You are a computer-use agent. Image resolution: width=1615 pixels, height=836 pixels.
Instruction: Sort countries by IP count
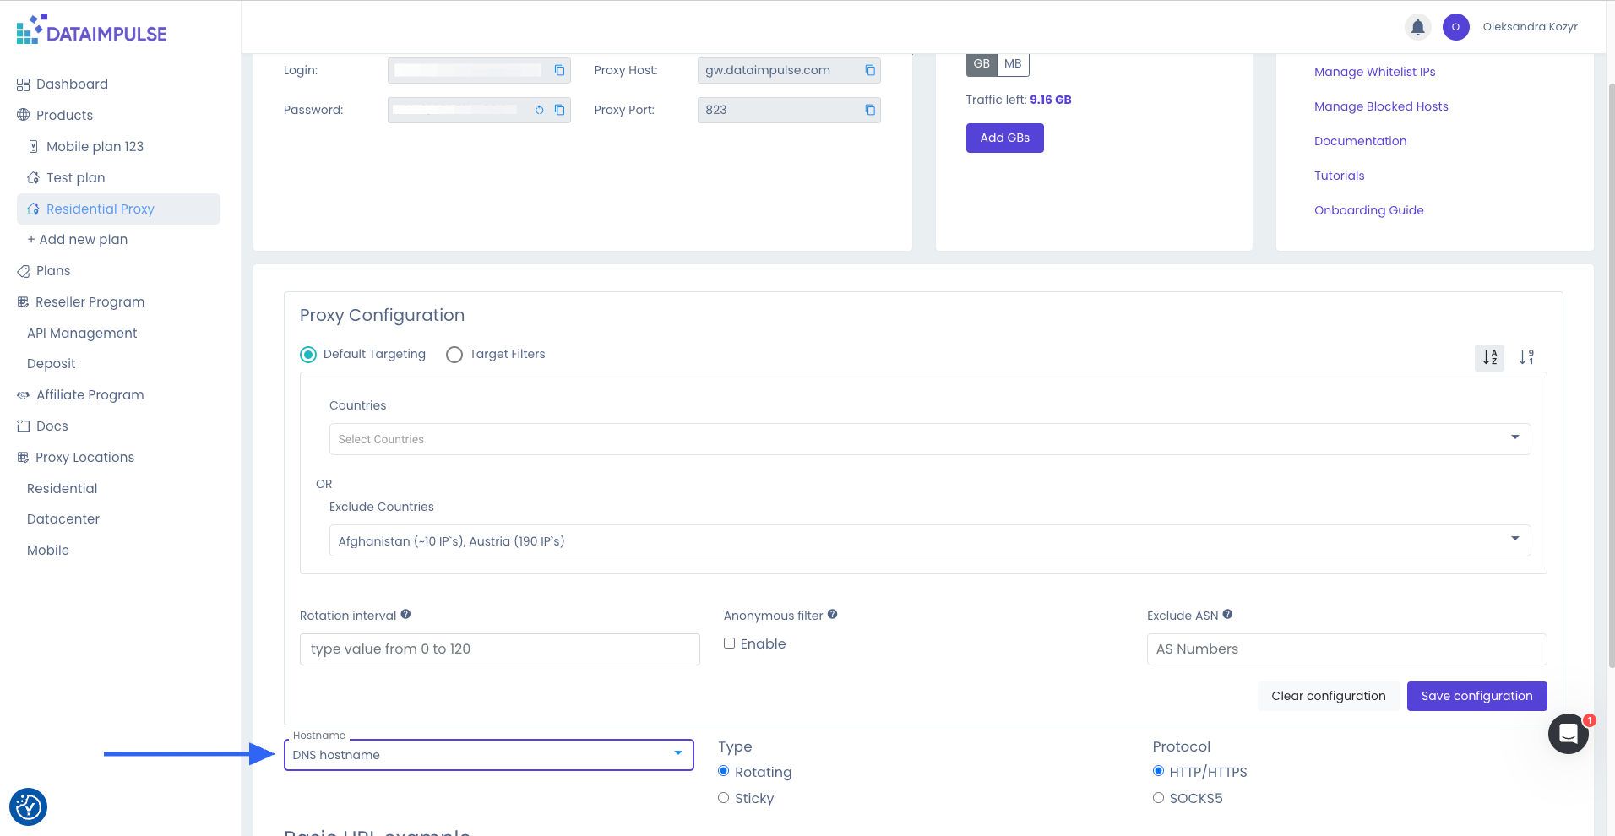click(1525, 357)
